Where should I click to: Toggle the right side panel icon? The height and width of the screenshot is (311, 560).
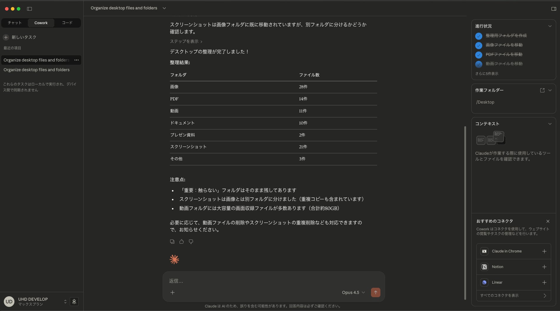pyautogui.click(x=554, y=9)
